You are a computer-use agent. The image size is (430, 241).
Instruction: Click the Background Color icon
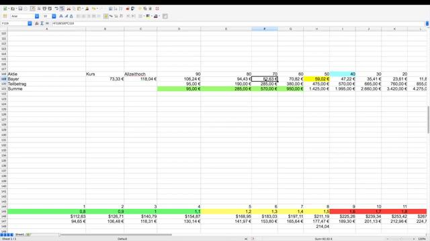tap(148, 16)
